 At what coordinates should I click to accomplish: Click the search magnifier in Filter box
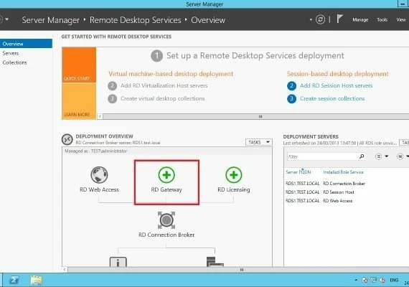[362, 156]
